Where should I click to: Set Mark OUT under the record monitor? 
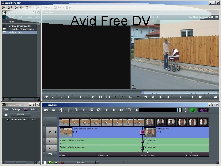click(192, 97)
